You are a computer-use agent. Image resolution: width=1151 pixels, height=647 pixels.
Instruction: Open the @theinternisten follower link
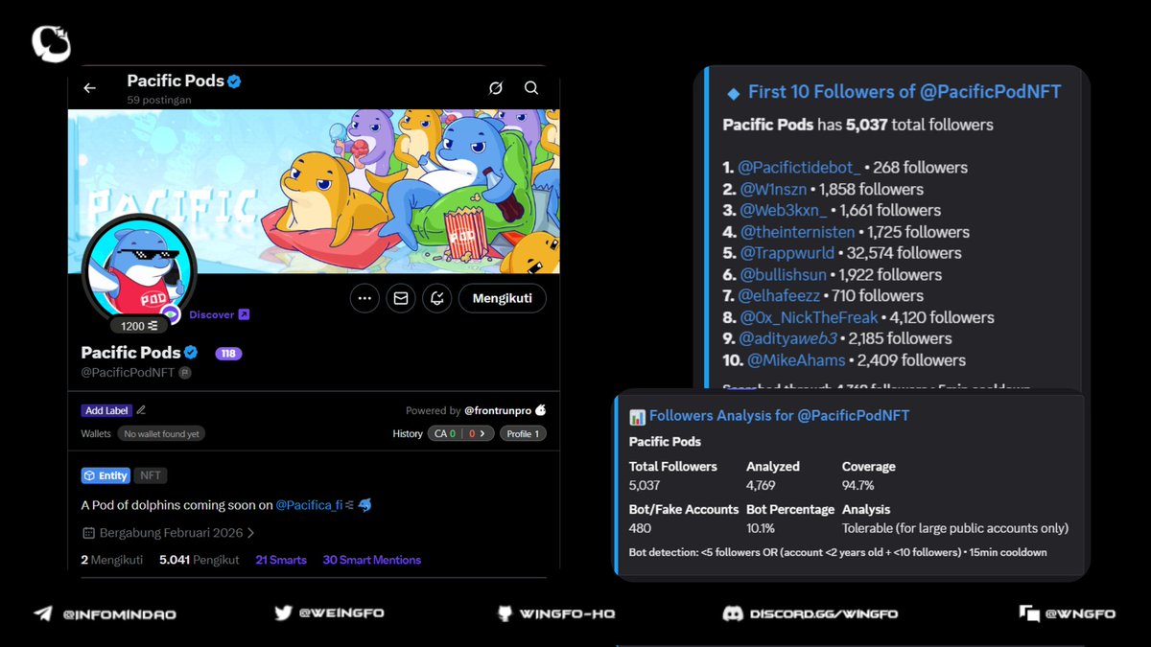point(796,232)
